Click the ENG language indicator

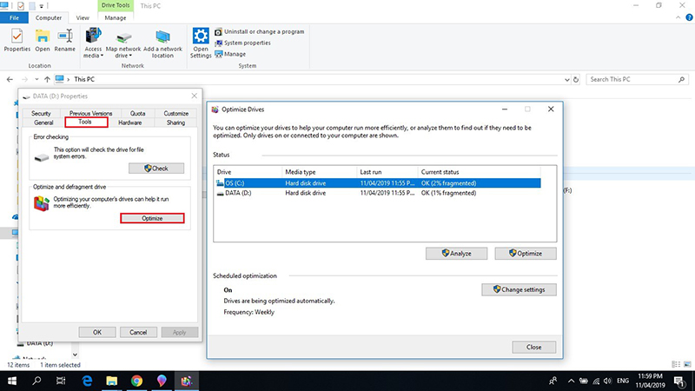pyautogui.click(x=623, y=381)
